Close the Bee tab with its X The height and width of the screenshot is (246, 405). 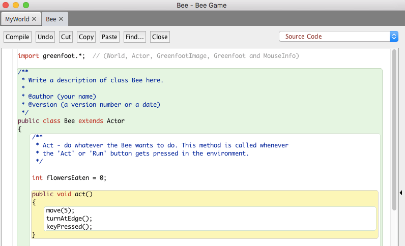coord(61,19)
